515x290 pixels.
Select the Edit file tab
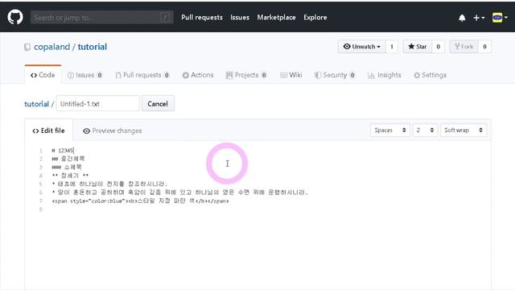[48, 130]
